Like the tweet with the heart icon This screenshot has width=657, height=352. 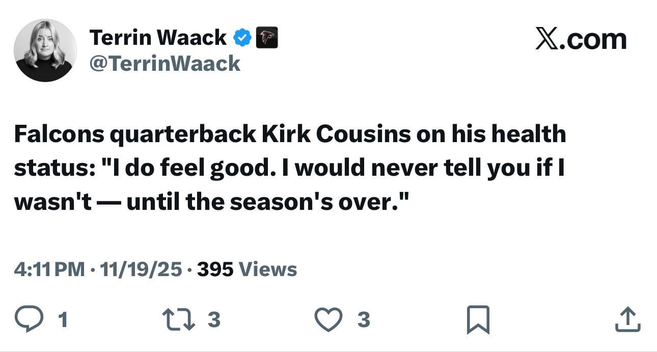click(328, 319)
